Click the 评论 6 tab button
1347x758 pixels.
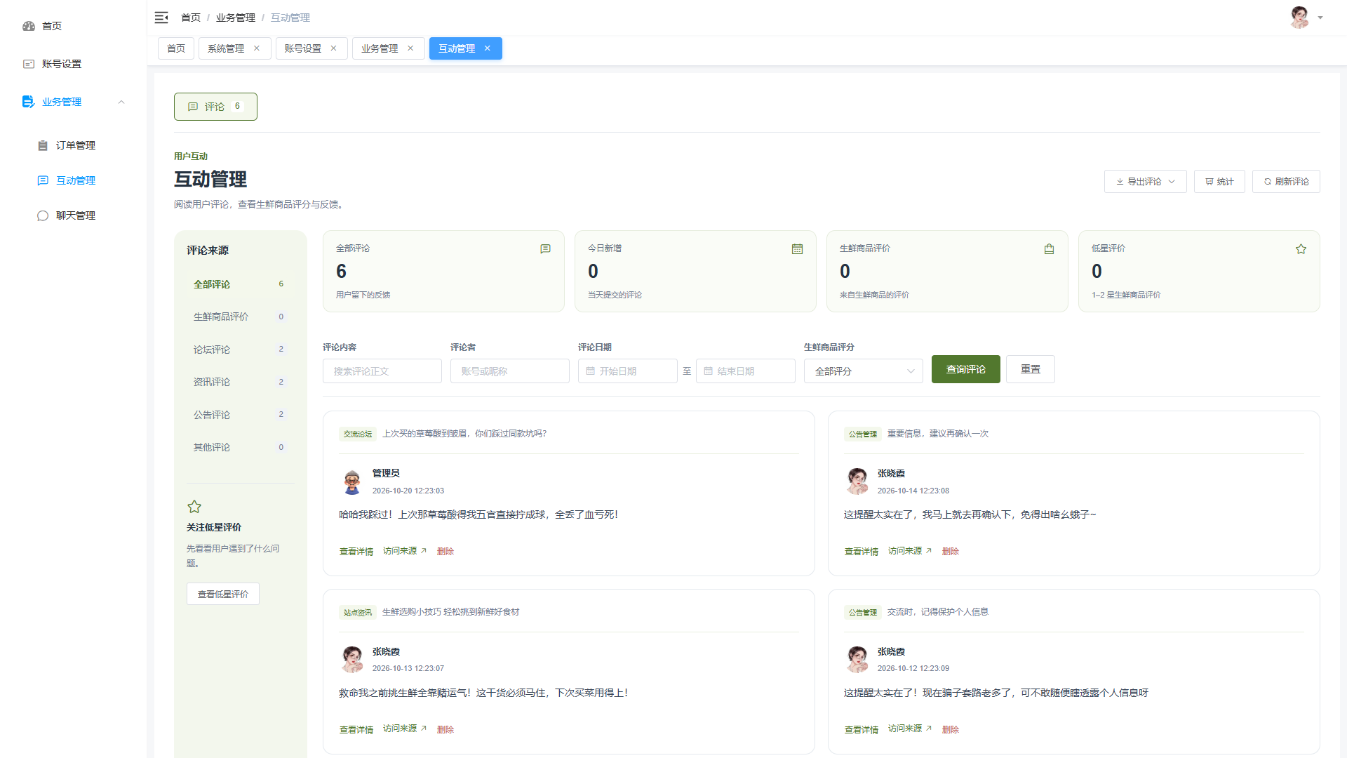point(215,107)
